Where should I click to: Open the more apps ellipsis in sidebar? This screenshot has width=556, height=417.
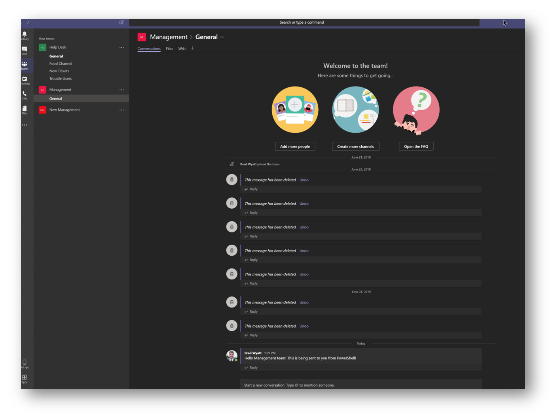[25, 125]
